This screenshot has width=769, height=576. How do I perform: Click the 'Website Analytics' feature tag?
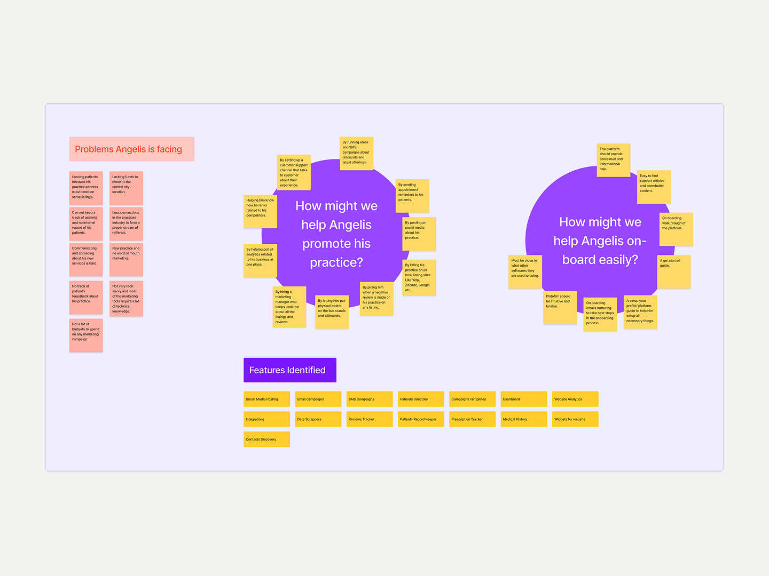[575, 399]
